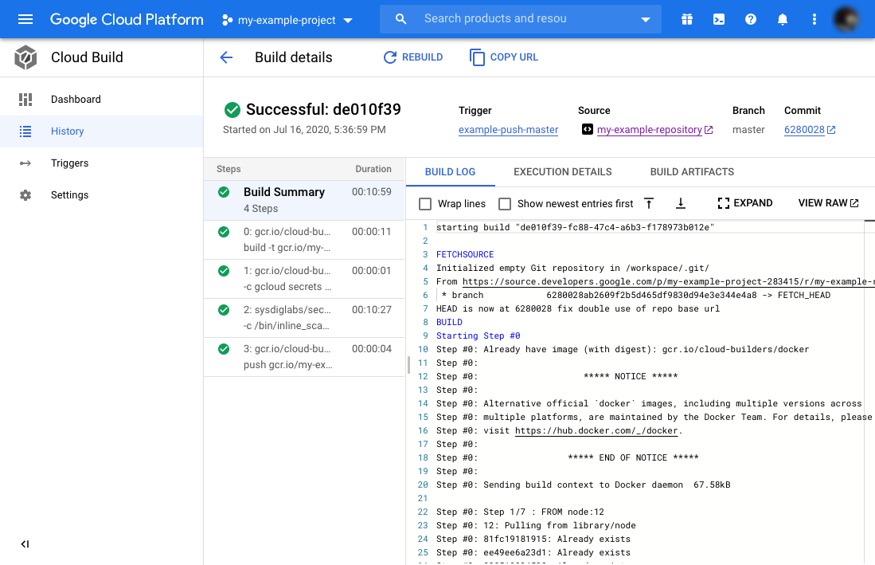The height and width of the screenshot is (565, 875).
Task: Select step 2 sysdiglabs scan row
Action: pos(304,318)
